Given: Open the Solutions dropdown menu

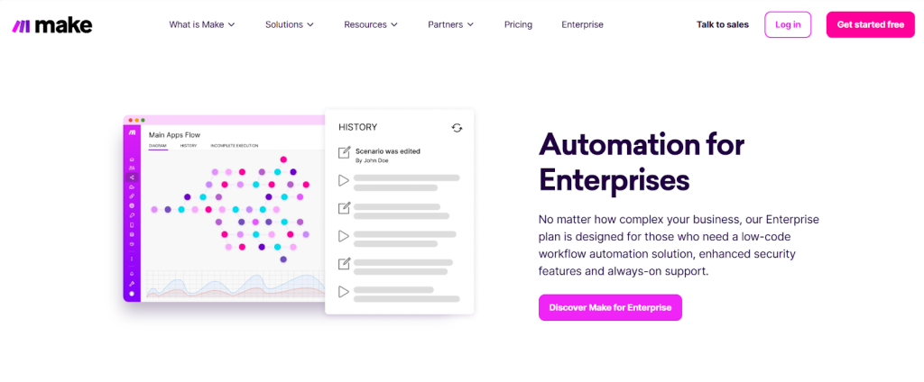Looking at the screenshot, I should click(x=290, y=24).
